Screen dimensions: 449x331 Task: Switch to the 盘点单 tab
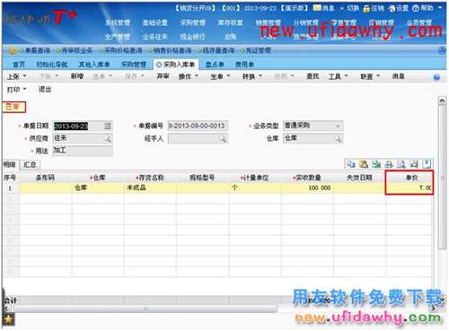coord(215,65)
